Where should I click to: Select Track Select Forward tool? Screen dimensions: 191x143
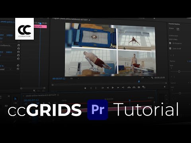click(15, 103)
